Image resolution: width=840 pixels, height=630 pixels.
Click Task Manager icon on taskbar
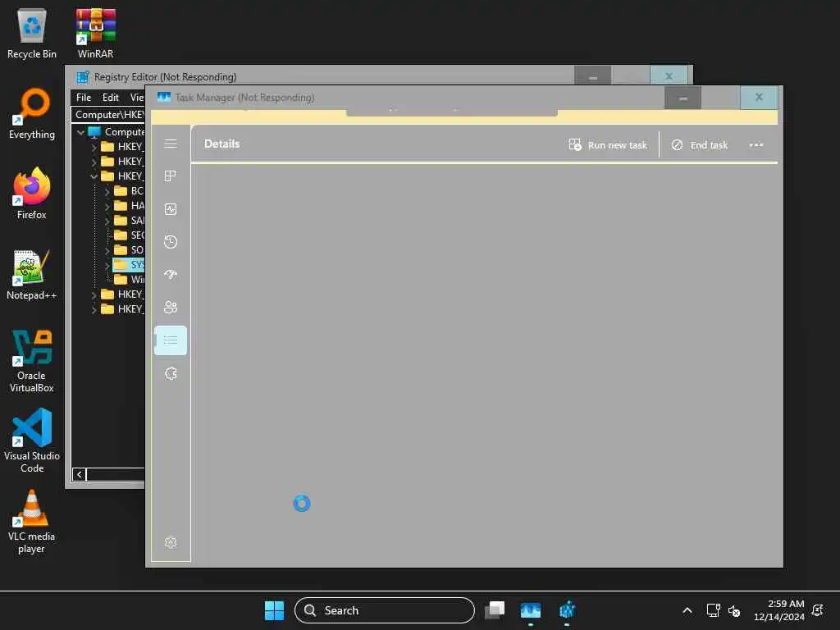(x=531, y=610)
